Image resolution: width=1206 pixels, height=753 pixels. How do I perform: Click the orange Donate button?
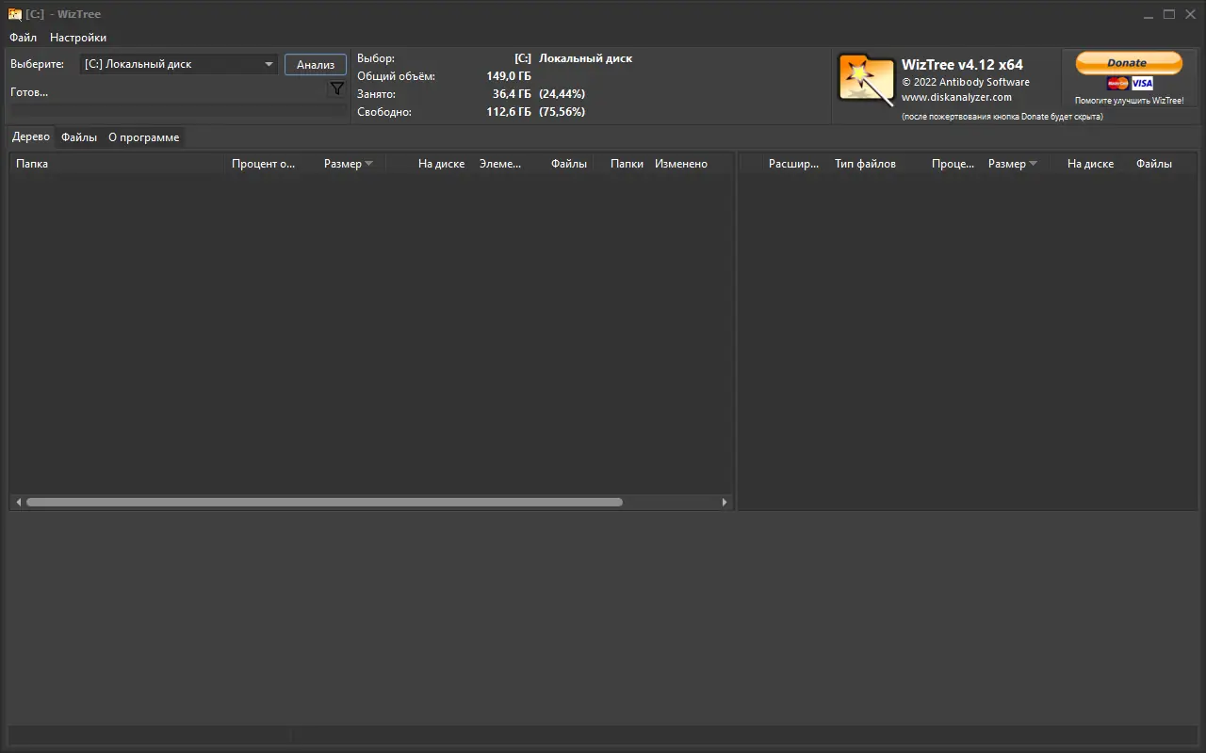[1129, 63]
